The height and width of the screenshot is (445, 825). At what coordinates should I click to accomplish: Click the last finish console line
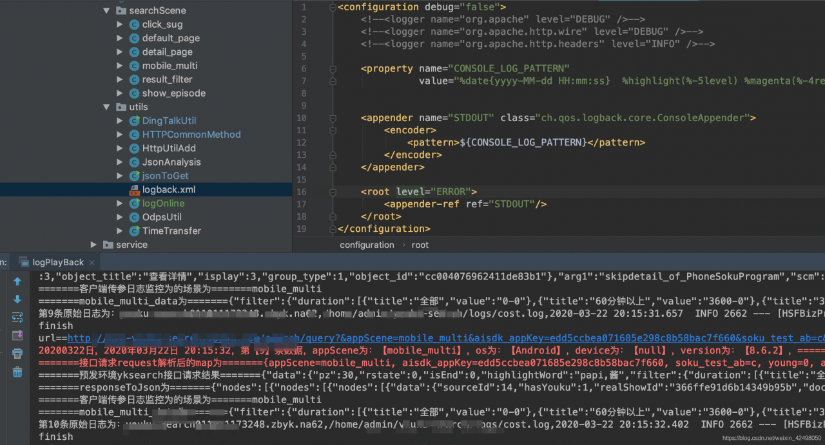[x=56, y=437]
